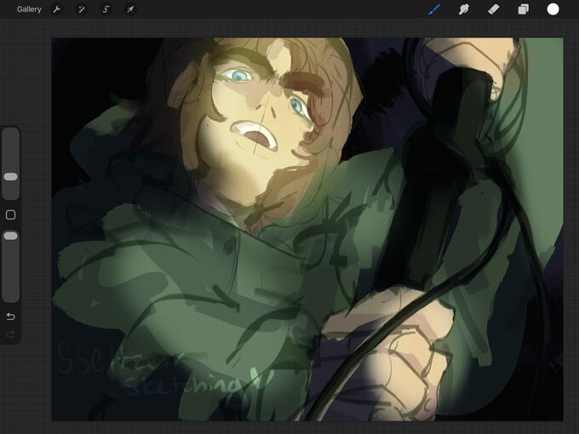Viewport: 579px width, 434px height.
Task: Select the Smudge tool
Action: 464,9
